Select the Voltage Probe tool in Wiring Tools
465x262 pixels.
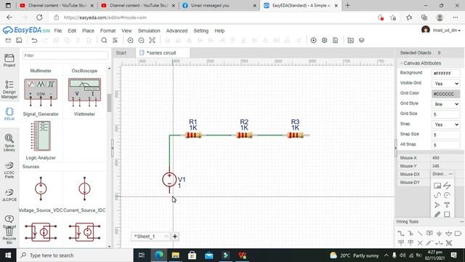pyautogui.click(x=429, y=243)
